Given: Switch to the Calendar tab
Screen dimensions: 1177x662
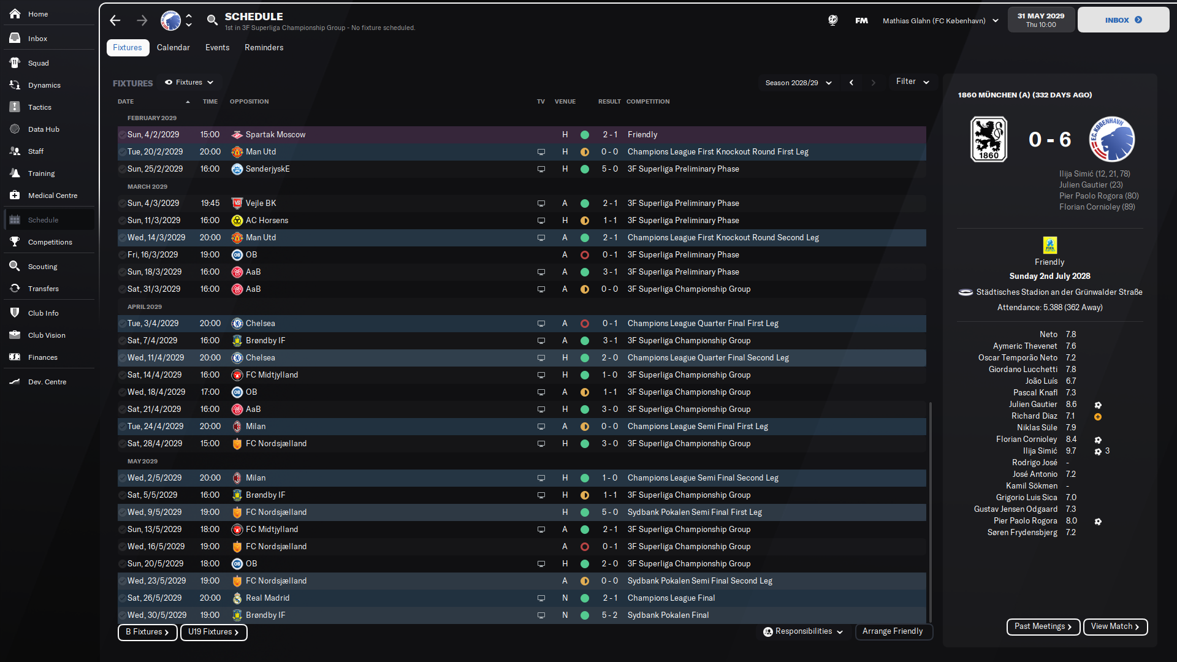Looking at the screenshot, I should [173, 48].
